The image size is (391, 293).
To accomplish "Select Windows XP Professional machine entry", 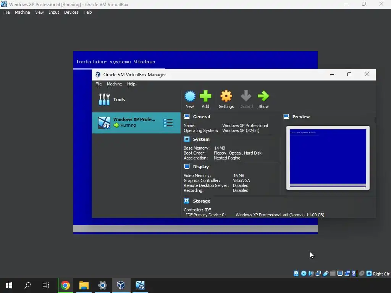I will coord(136,122).
